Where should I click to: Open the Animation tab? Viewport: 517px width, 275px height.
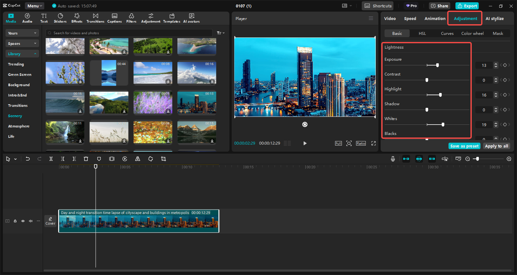tap(435, 19)
